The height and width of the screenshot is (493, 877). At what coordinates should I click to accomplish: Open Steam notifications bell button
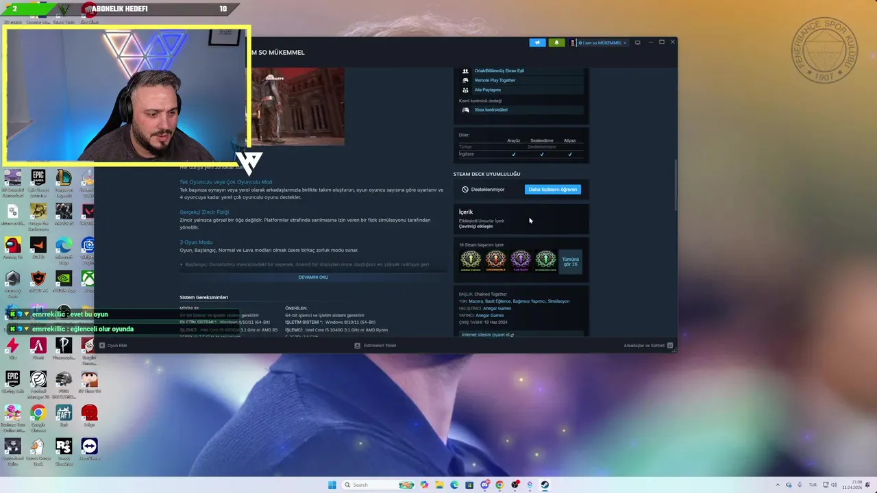[556, 42]
